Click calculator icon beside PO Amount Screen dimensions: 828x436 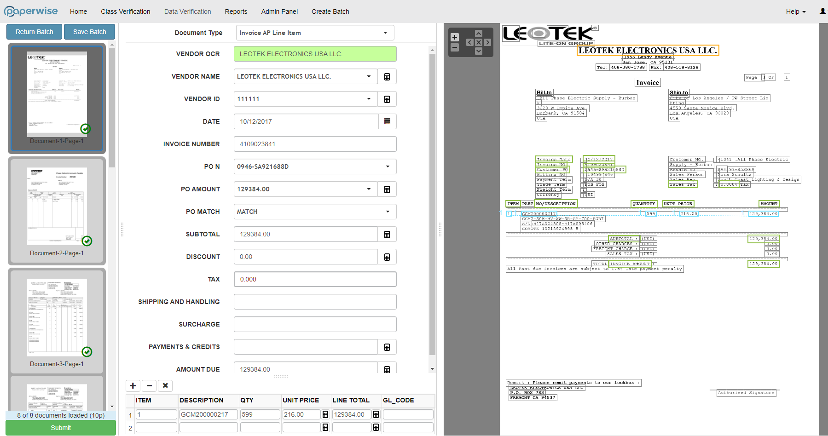point(387,189)
